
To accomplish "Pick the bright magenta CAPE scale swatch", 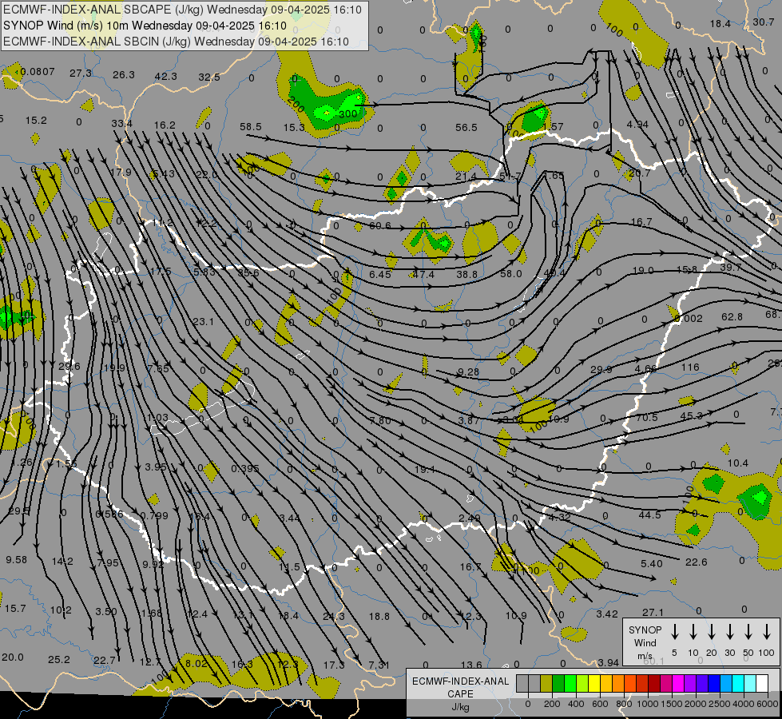I will click(678, 684).
